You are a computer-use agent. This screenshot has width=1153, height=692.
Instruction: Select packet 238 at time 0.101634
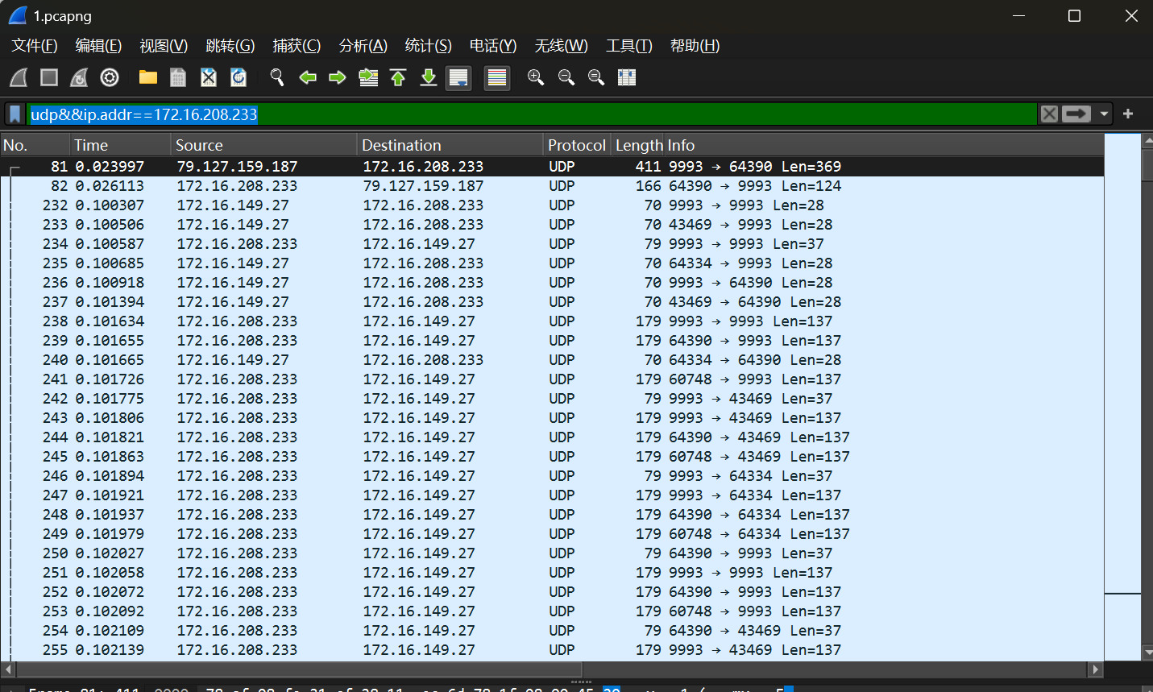[552, 321]
